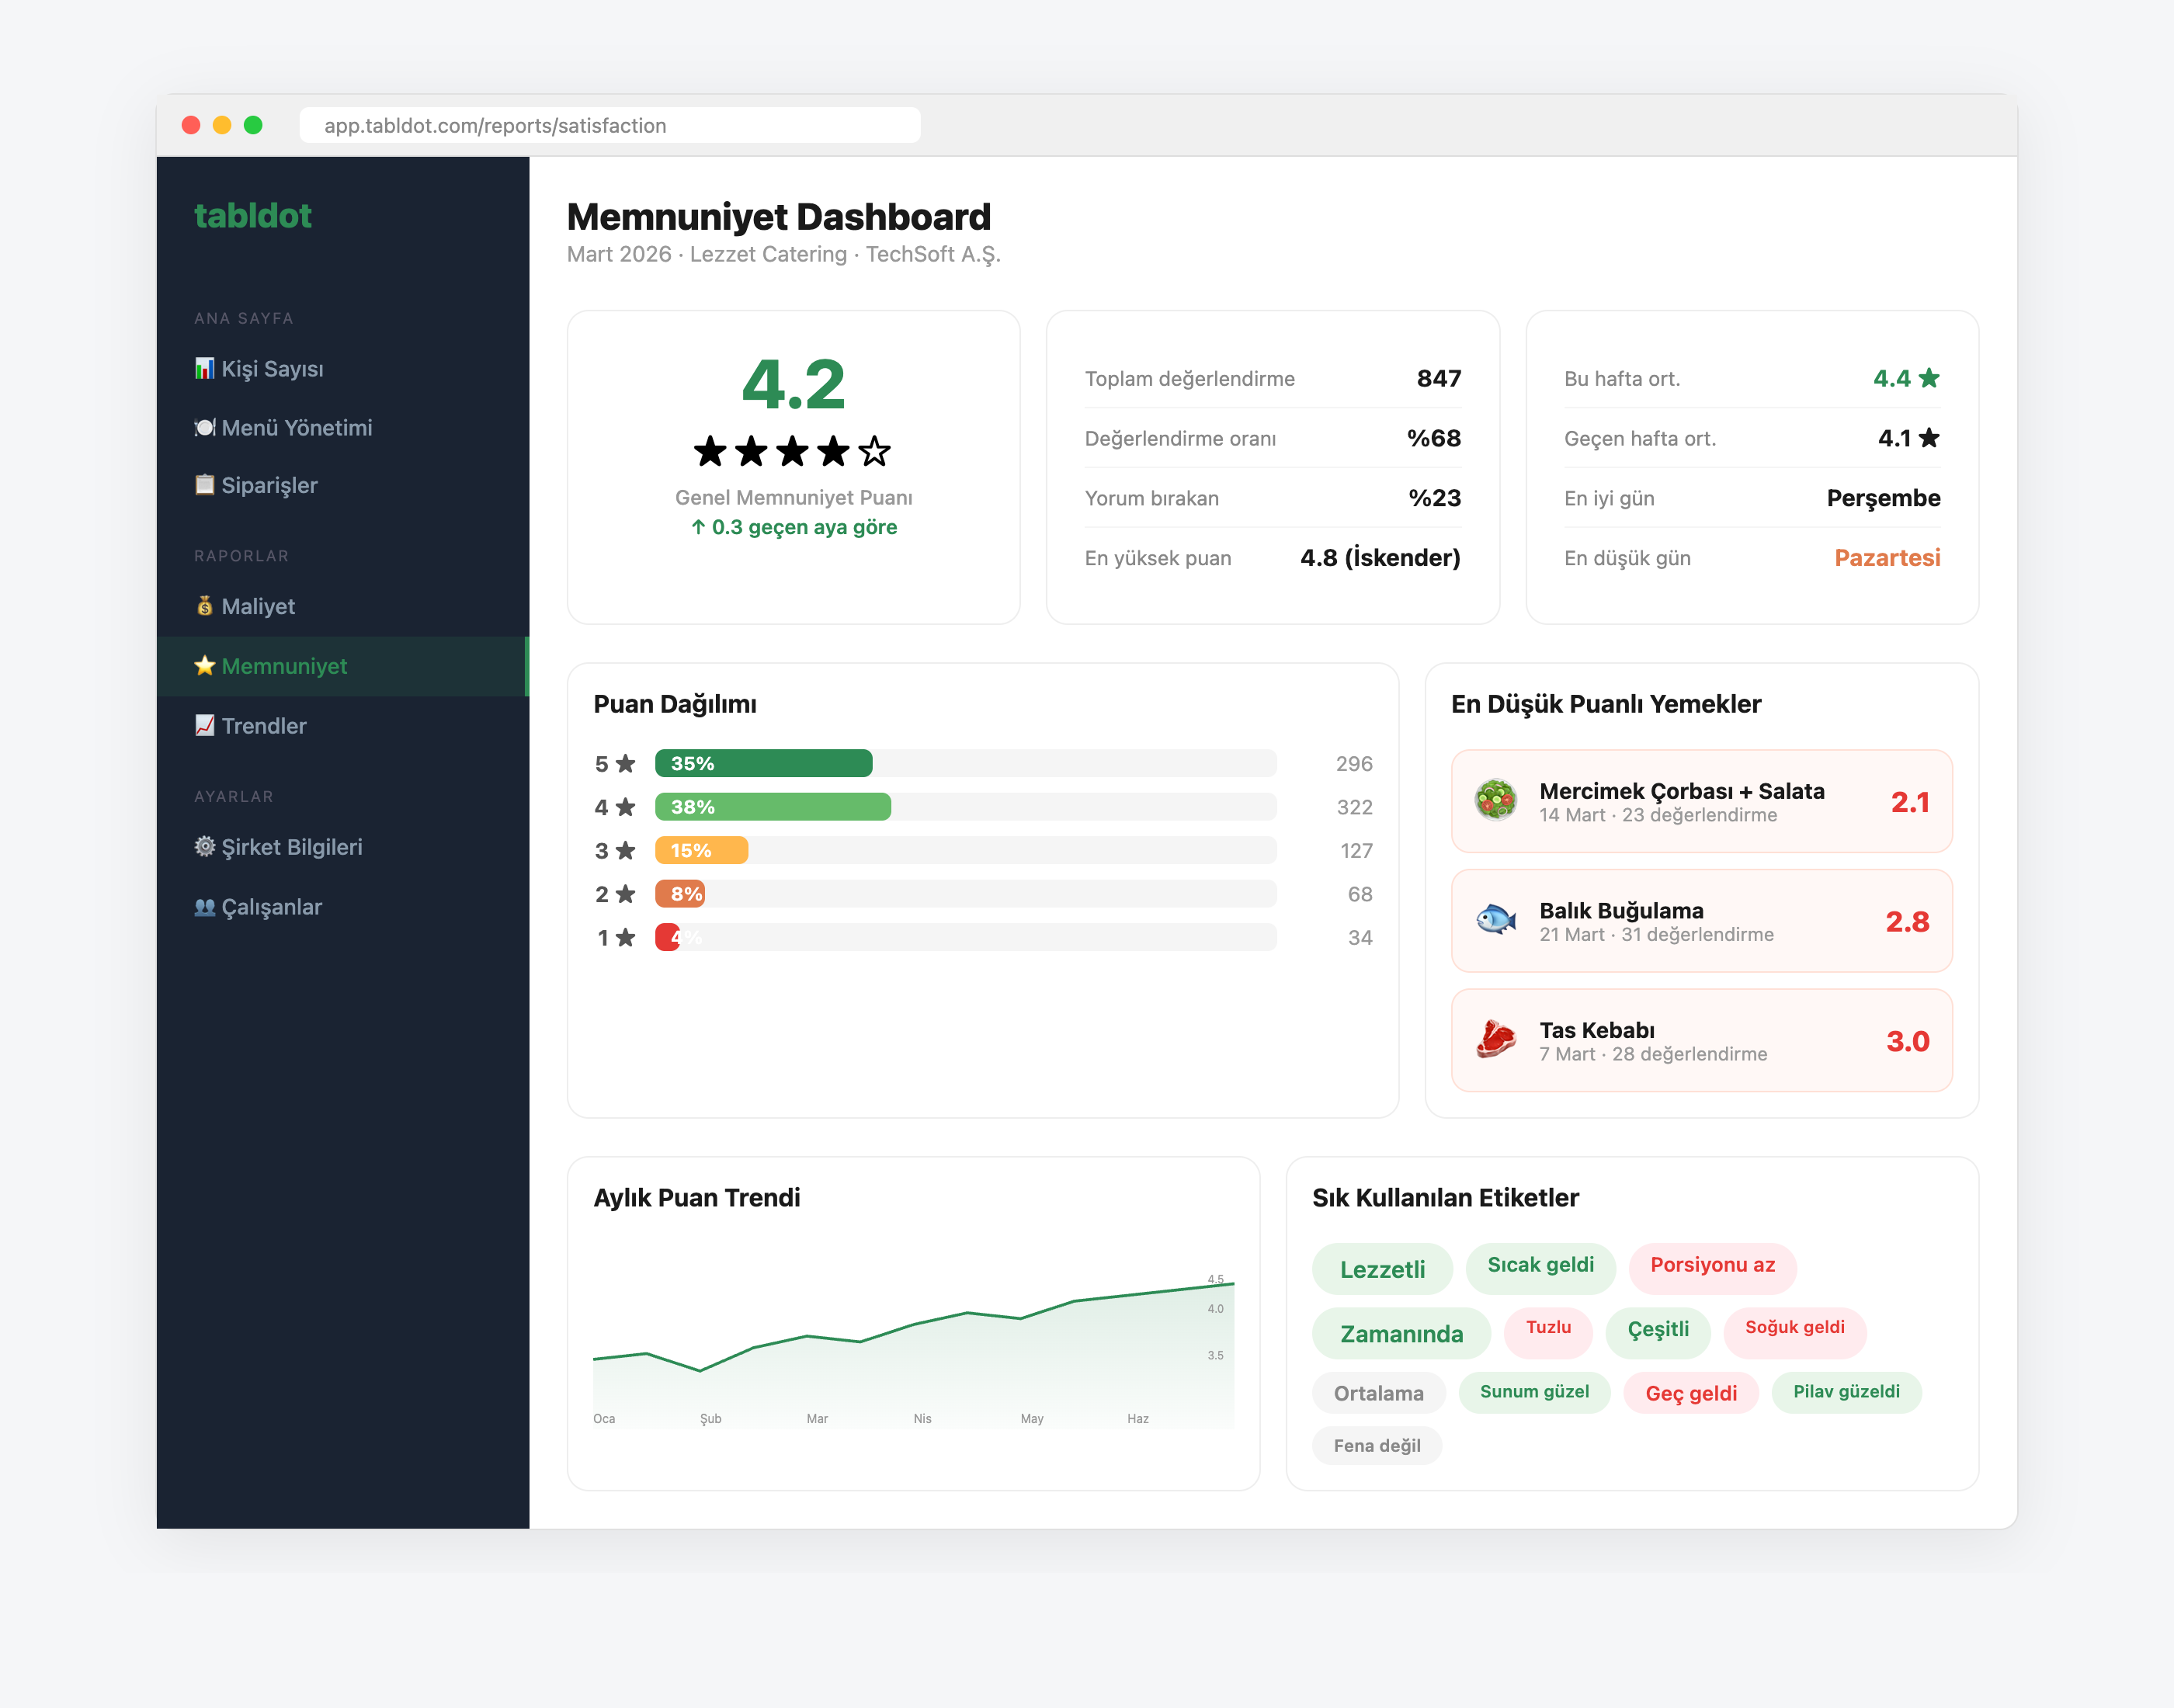The height and width of the screenshot is (1708, 2174).
Task: Click the Maliyet money bag icon
Action: (206, 606)
